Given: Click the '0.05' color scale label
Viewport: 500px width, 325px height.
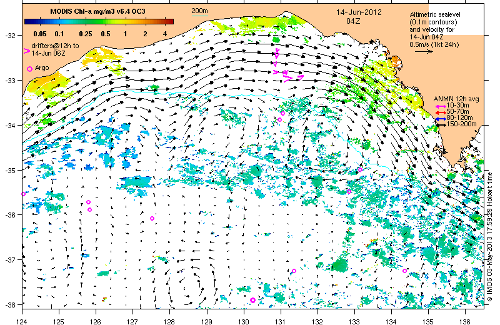Looking at the screenshot, I should pyautogui.click(x=40, y=34).
